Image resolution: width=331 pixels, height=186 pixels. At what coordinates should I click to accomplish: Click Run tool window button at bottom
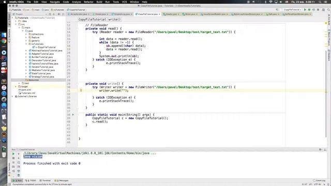point(17,180)
